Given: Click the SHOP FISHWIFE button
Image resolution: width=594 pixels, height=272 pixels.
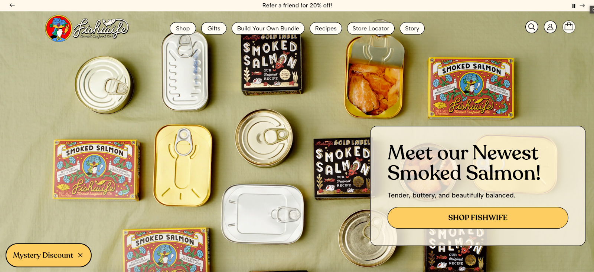Looking at the screenshot, I should 478,218.
